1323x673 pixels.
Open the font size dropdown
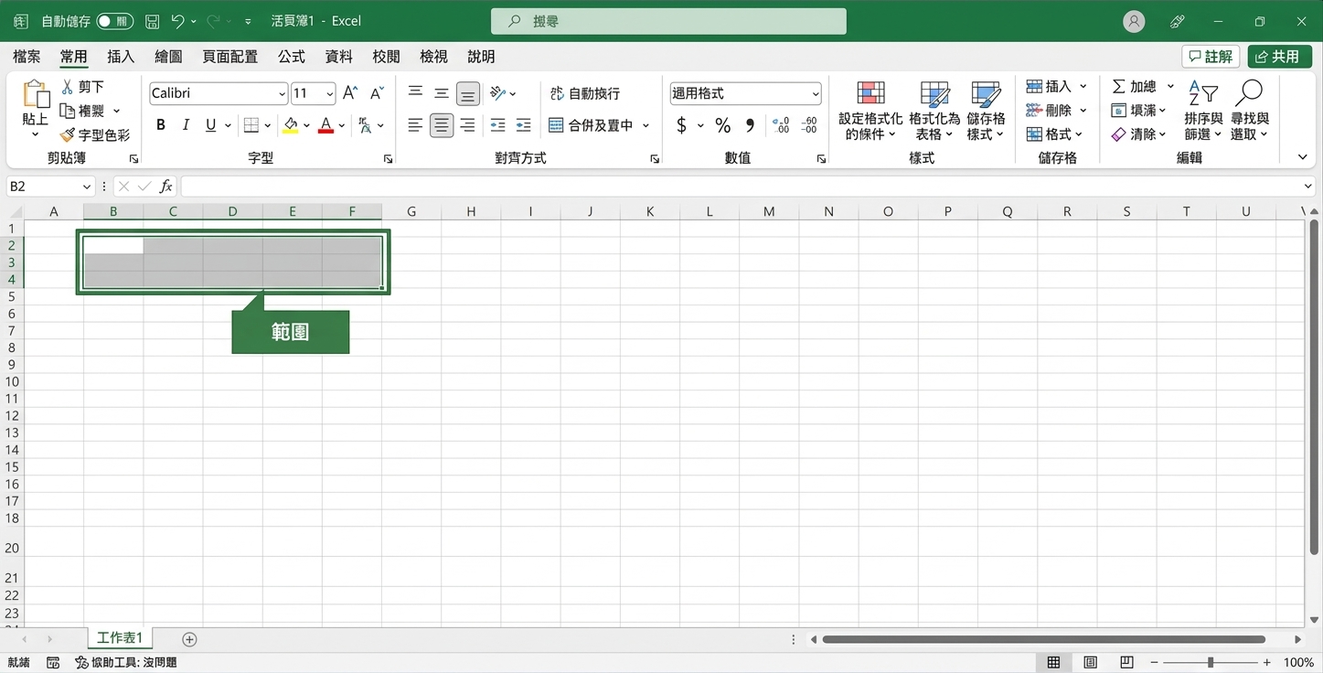pyautogui.click(x=329, y=93)
